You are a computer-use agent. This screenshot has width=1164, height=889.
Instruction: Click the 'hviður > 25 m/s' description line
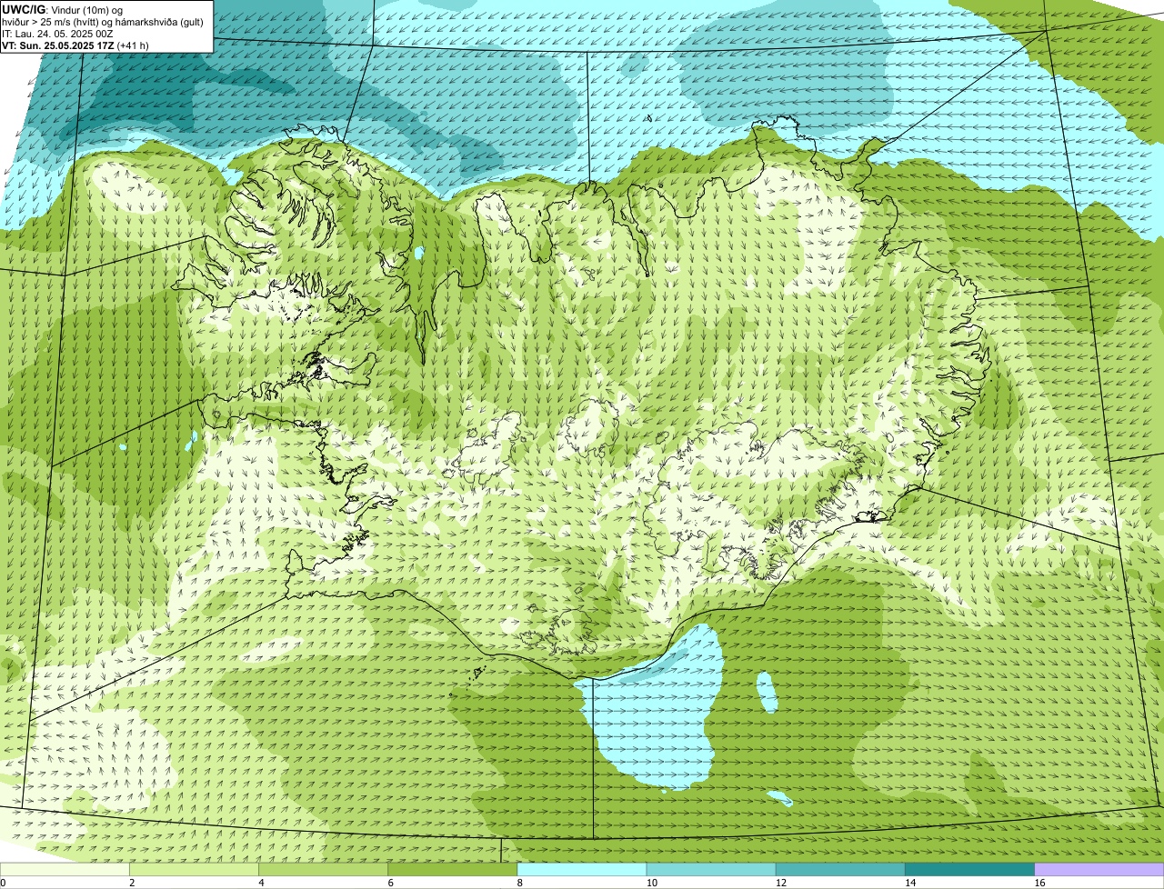(x=103, y=22)
